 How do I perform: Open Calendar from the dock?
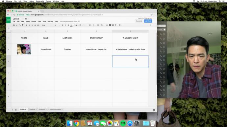coord(89,123)
